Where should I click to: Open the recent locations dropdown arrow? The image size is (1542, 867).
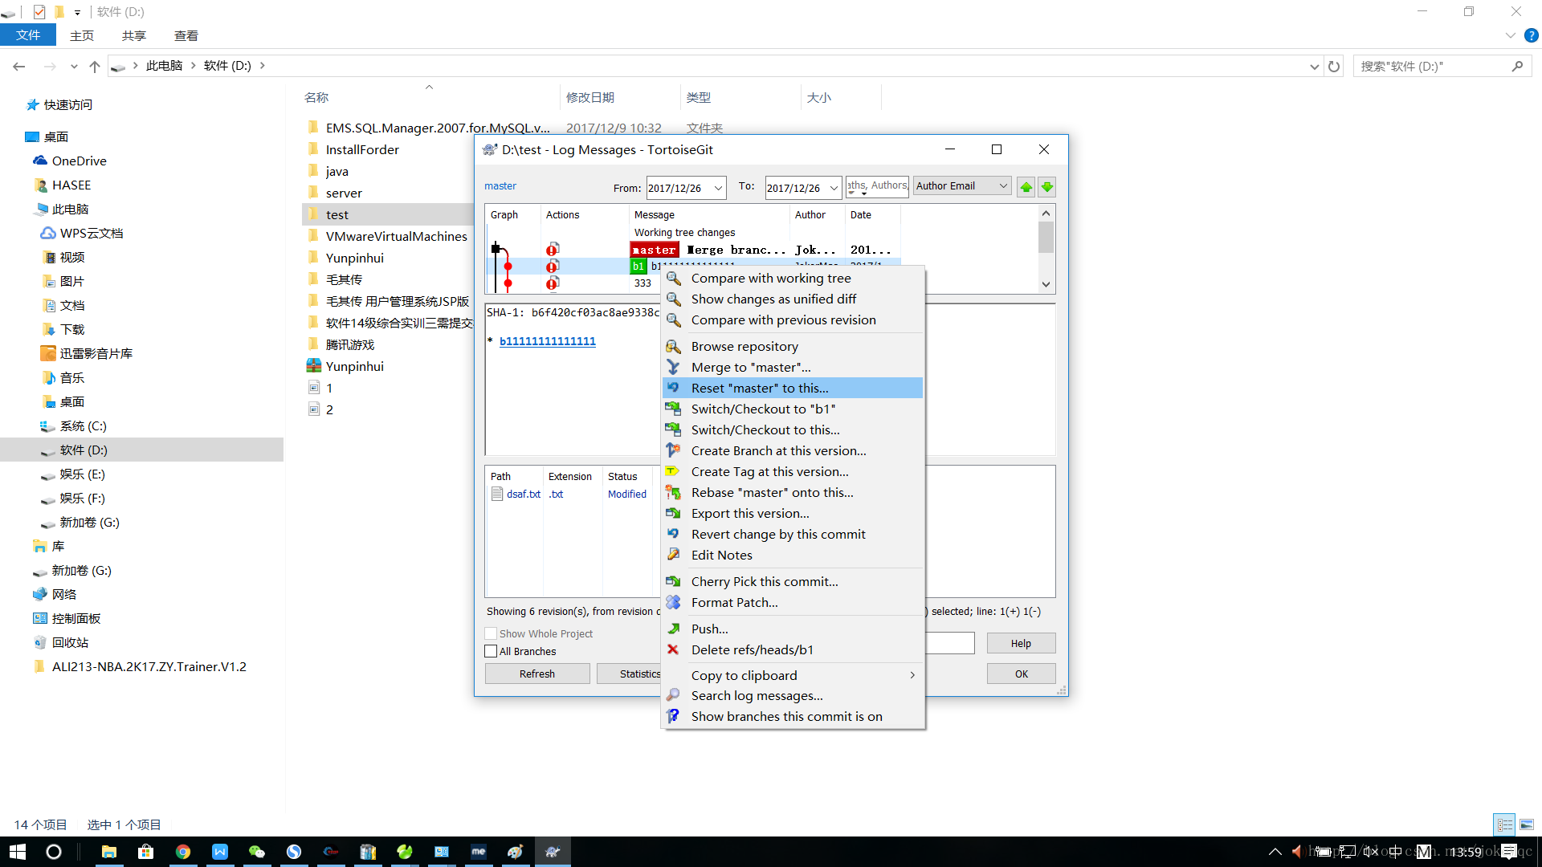[74, 66]
